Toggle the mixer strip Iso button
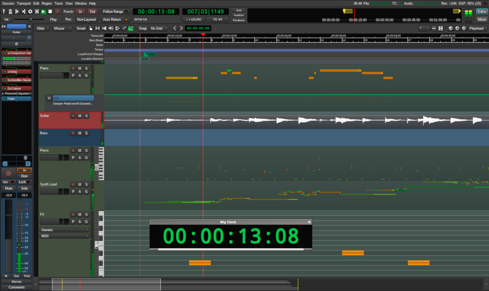Viewport: 489px width, 291px height. pos(9,182)
